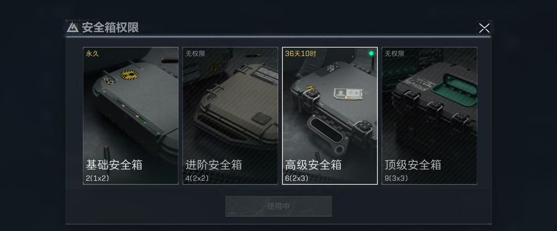Select the 进阶安全箱 title text

click(x=214, y=164)
